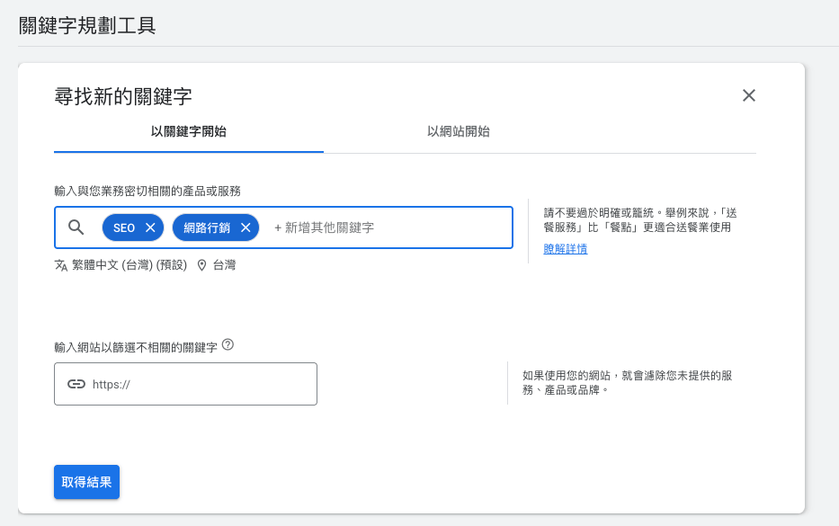Open the help icon beside 輸入網站以篩選不相關的關鍵字
Viewport: 839px width, 526px height.
(227, 343)
